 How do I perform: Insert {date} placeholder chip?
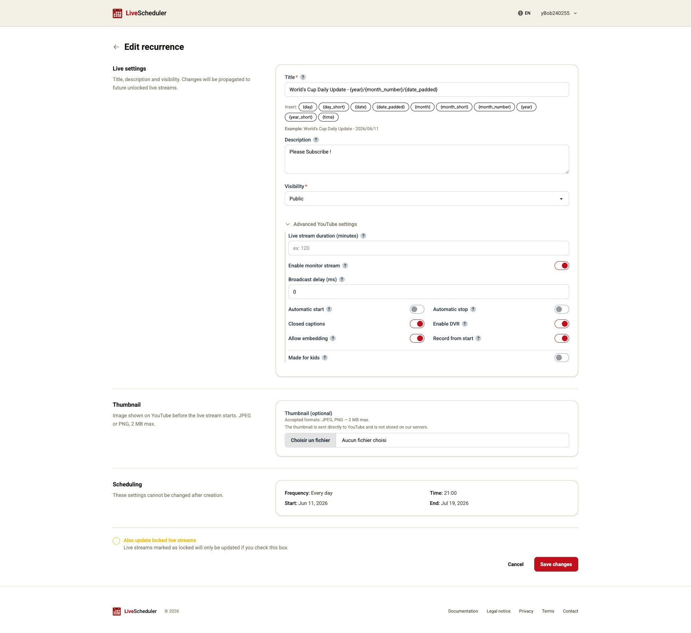click(x=361, y=107)
